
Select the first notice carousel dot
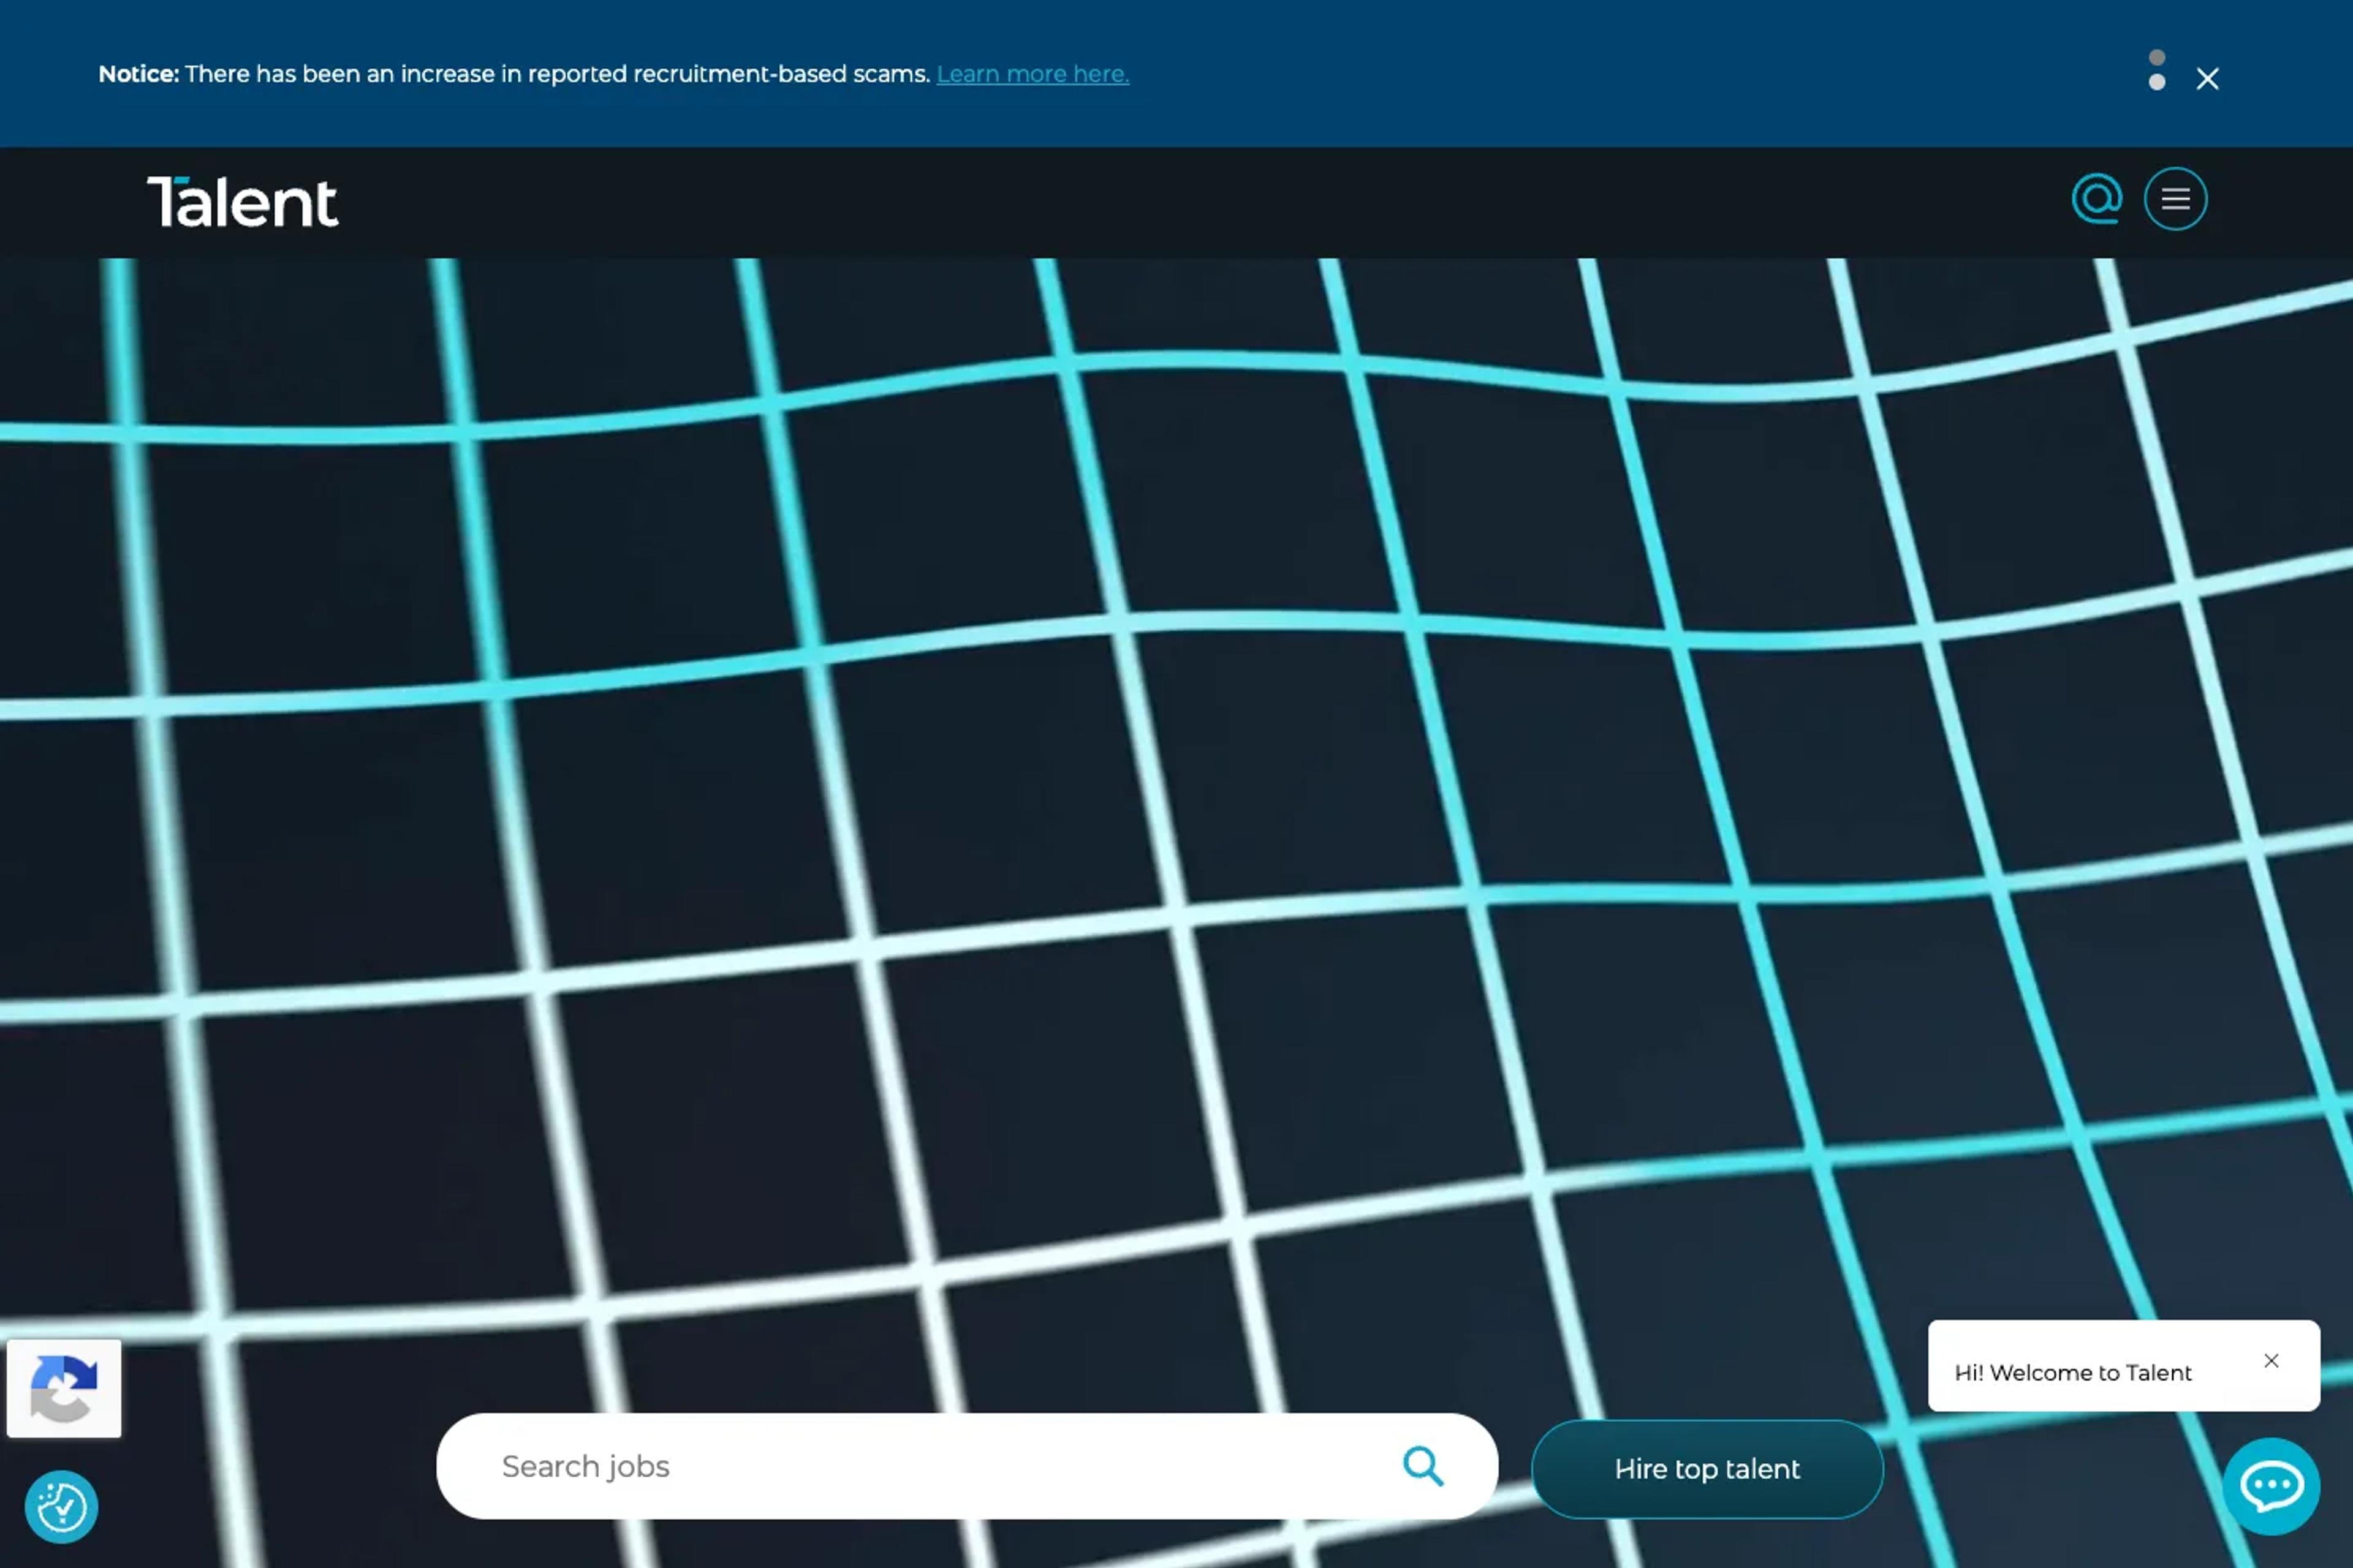pos(2157,58)
